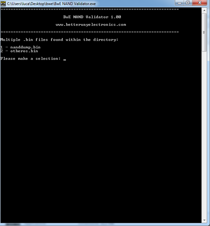
Task: Click the second equals-sign separator below the URL
Action: [x=90, y=32]
